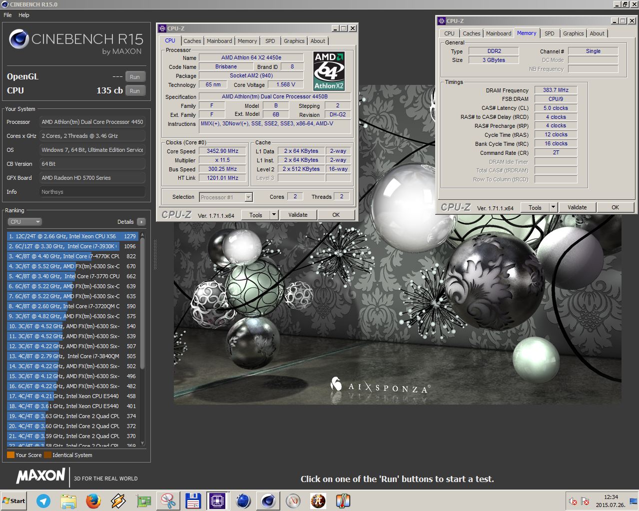The image size is (639, 511).
Task: Switch to Memory tab in left CPU-Z
Action: tap(247, 41)
